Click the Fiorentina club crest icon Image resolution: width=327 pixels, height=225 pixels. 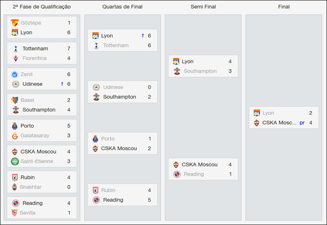[15, 58]
